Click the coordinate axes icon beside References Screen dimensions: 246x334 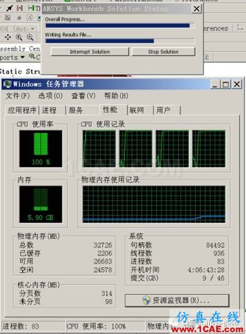tap(240, 28)
